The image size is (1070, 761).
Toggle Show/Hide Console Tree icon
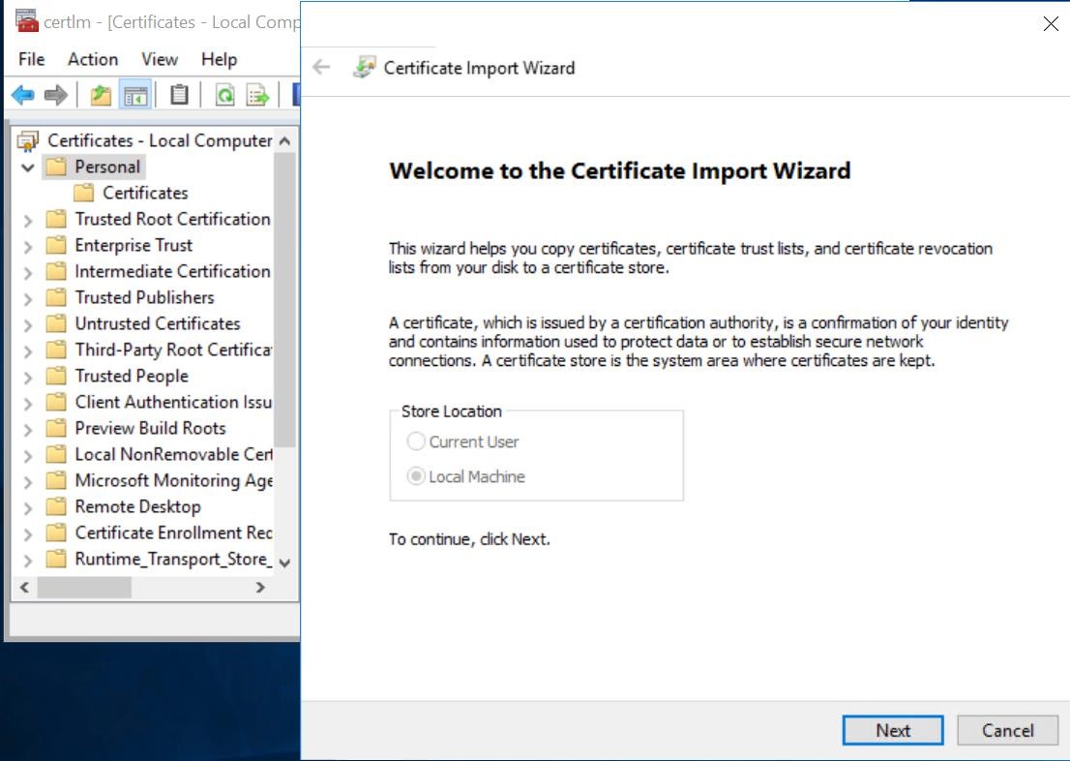(135, 95)
